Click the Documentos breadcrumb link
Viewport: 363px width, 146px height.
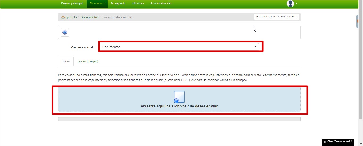[x=90, y=17]
